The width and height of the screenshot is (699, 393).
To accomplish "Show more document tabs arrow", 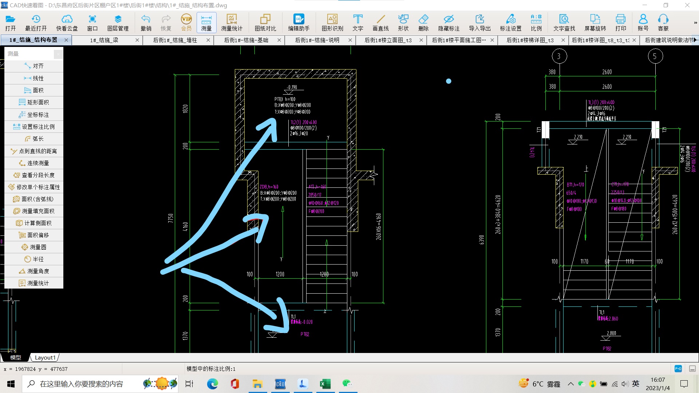I will (696, 40).
